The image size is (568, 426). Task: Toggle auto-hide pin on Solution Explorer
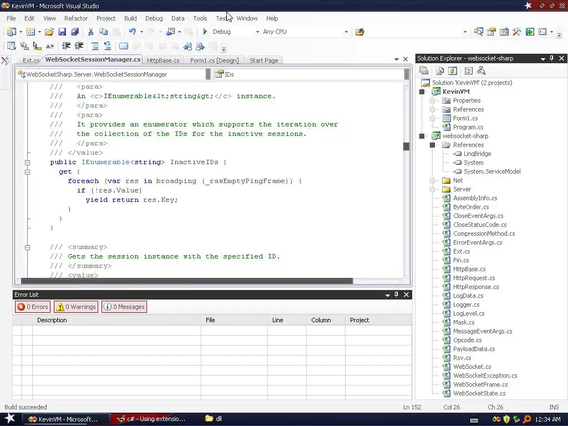[552, 58]
